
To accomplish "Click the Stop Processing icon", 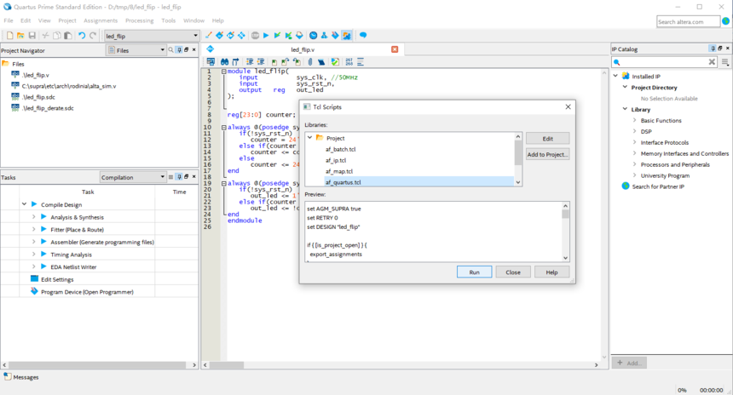I will point(255,36).
